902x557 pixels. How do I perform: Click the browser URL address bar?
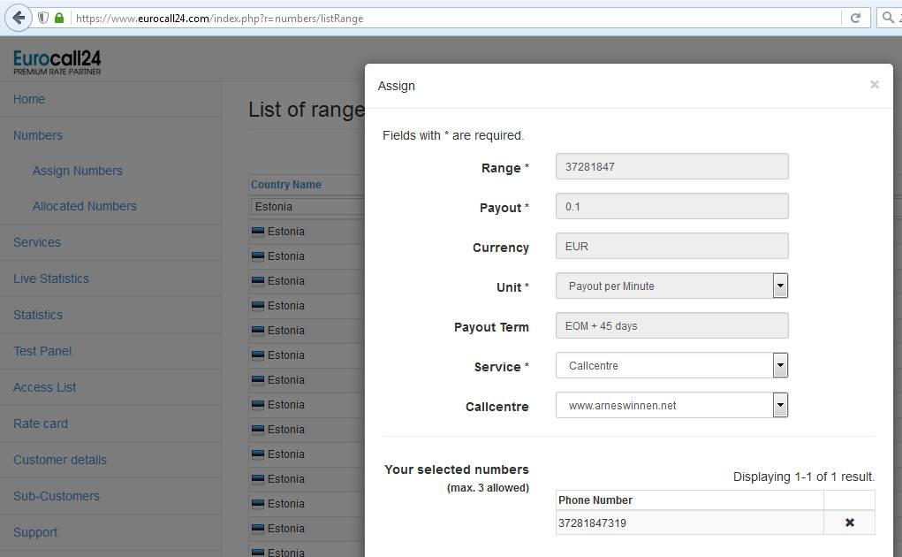(x=442, y=18)
